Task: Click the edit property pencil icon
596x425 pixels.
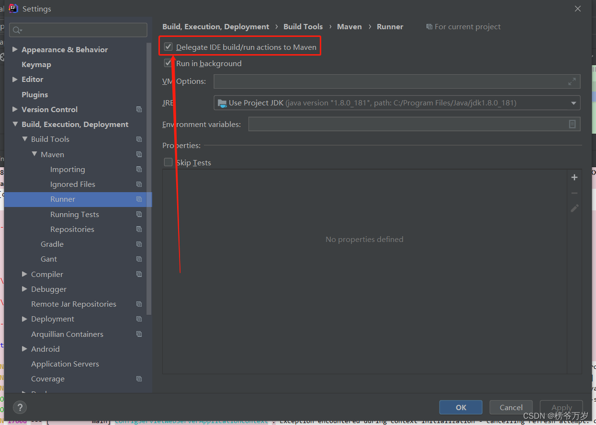Action: point(574,208)
